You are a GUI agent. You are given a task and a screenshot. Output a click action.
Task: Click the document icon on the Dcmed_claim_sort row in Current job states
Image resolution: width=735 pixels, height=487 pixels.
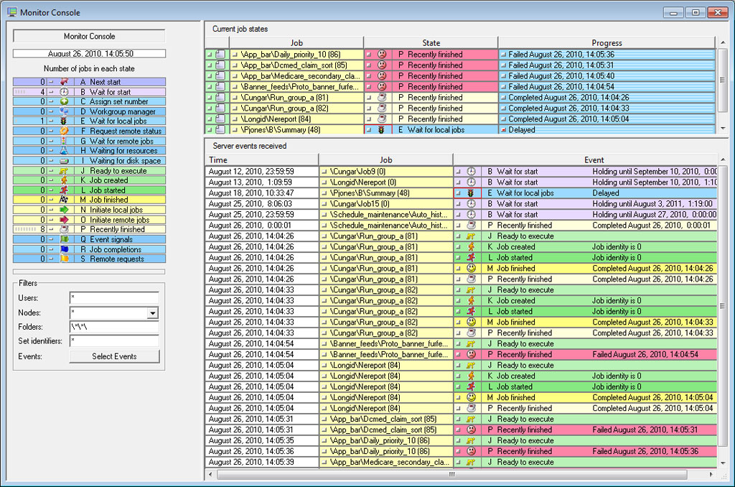click(220, 65)
